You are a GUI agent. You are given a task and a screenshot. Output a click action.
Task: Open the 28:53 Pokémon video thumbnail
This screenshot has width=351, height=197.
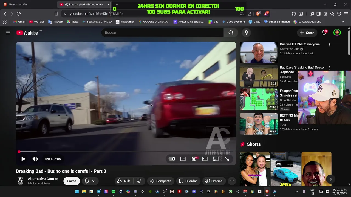pos(259,99)
